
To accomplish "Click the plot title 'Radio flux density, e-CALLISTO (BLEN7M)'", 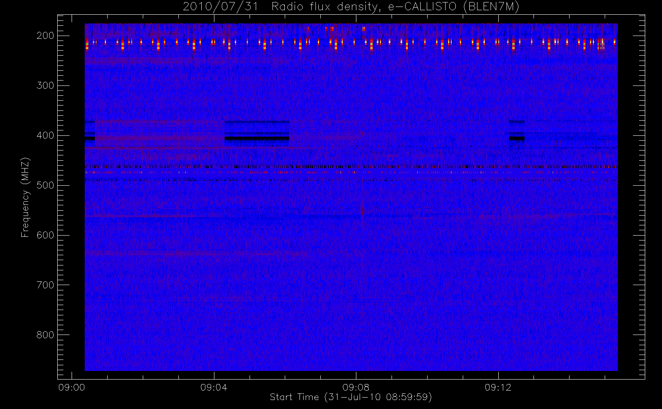I will tap(395, 7).
